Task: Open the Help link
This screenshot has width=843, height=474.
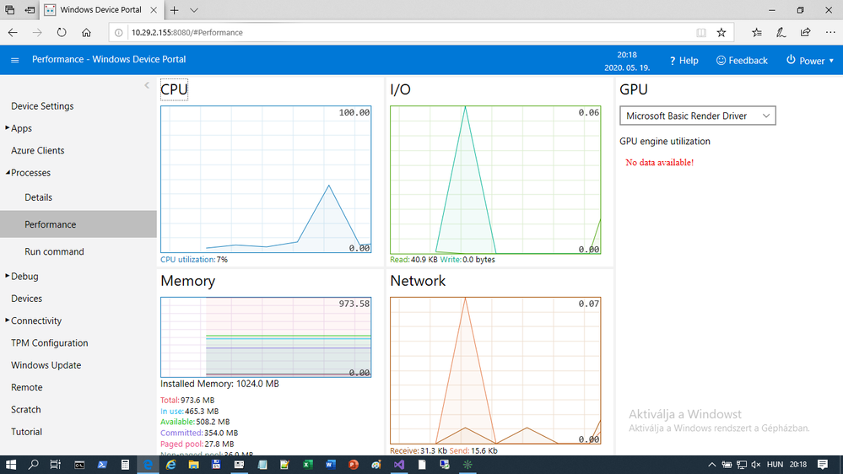Action: coord(684,61)
